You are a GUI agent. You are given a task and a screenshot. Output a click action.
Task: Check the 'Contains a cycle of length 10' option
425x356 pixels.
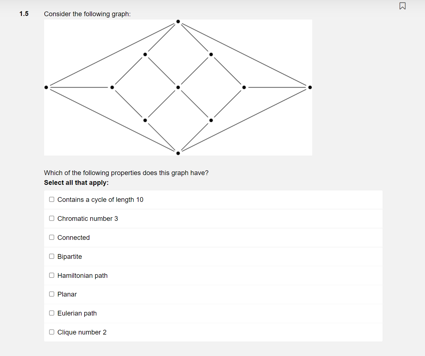click(52, 199)
